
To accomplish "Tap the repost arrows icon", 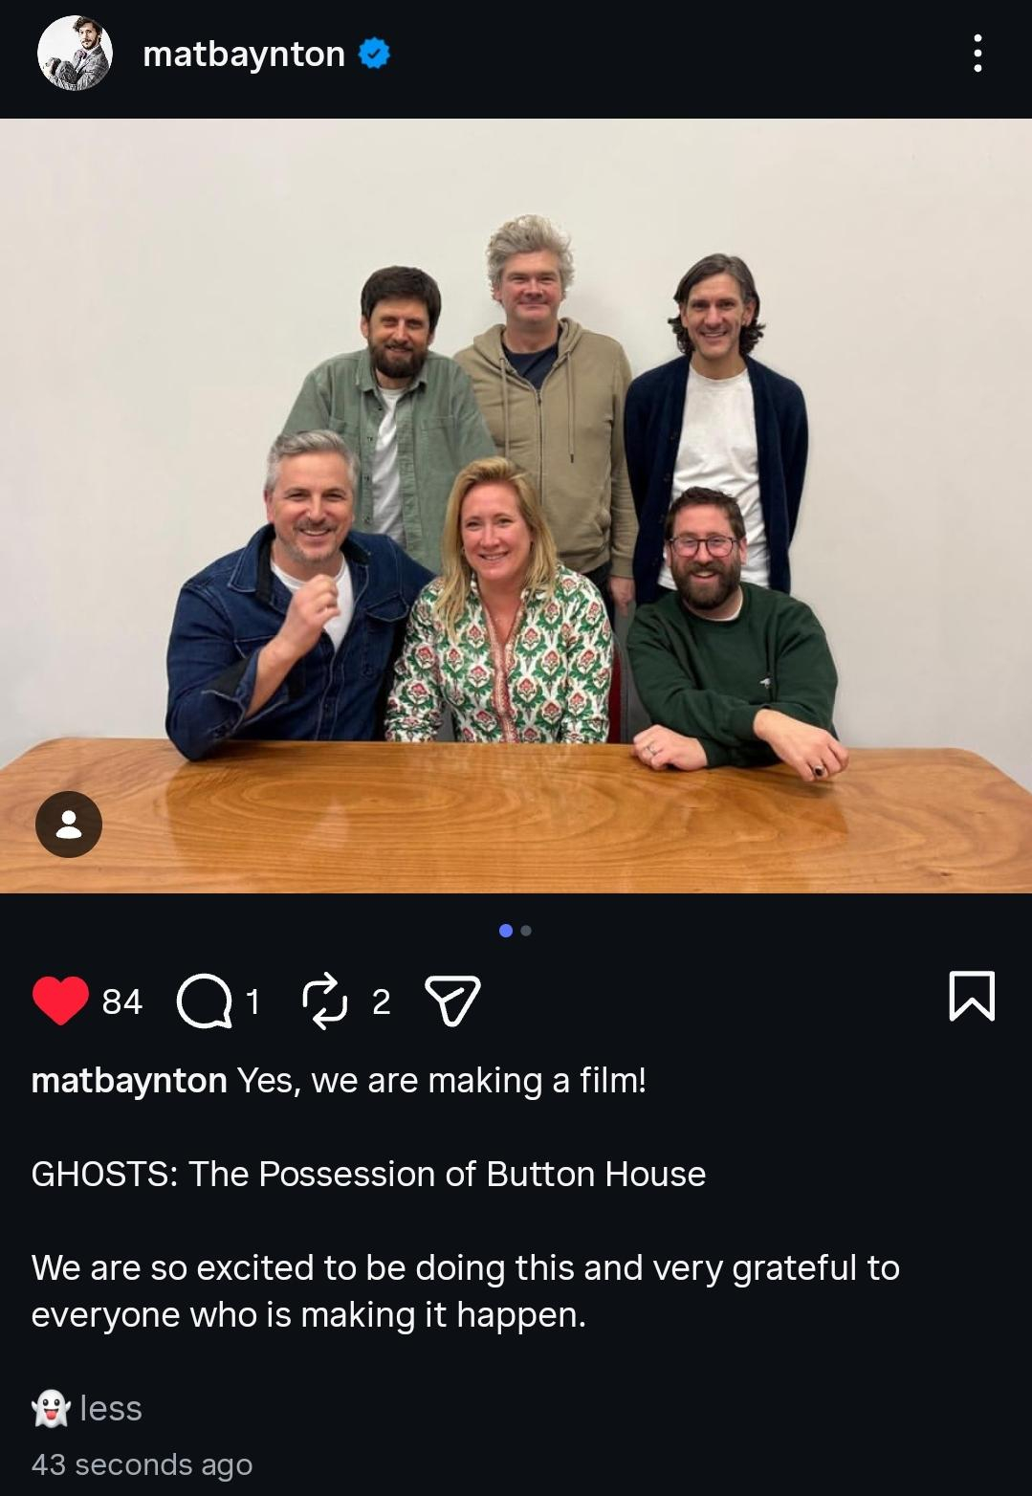I will coord(325,1001).
